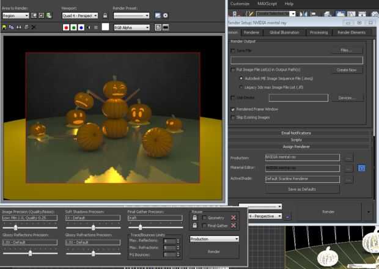Clear the rendered frame with X icon

click(34, 28)
